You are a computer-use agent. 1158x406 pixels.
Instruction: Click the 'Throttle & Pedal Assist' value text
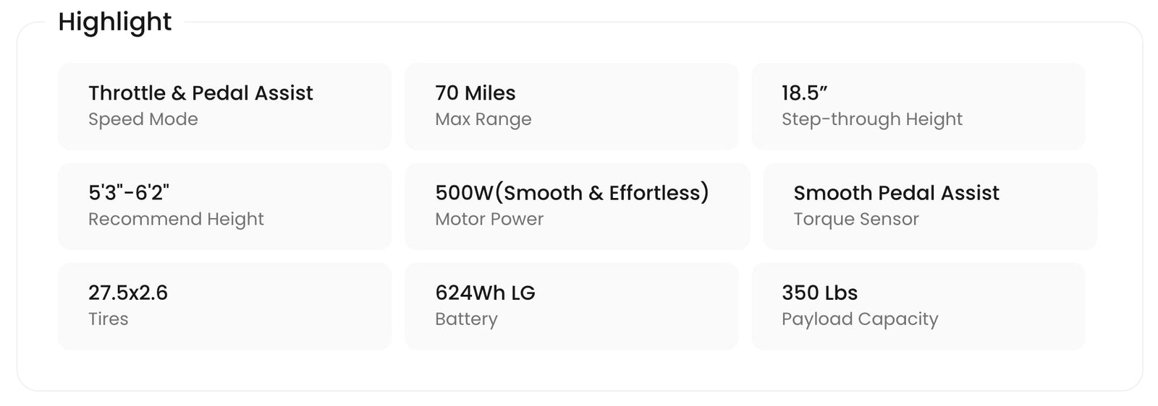pyautogui.click(x=200, y=93)
